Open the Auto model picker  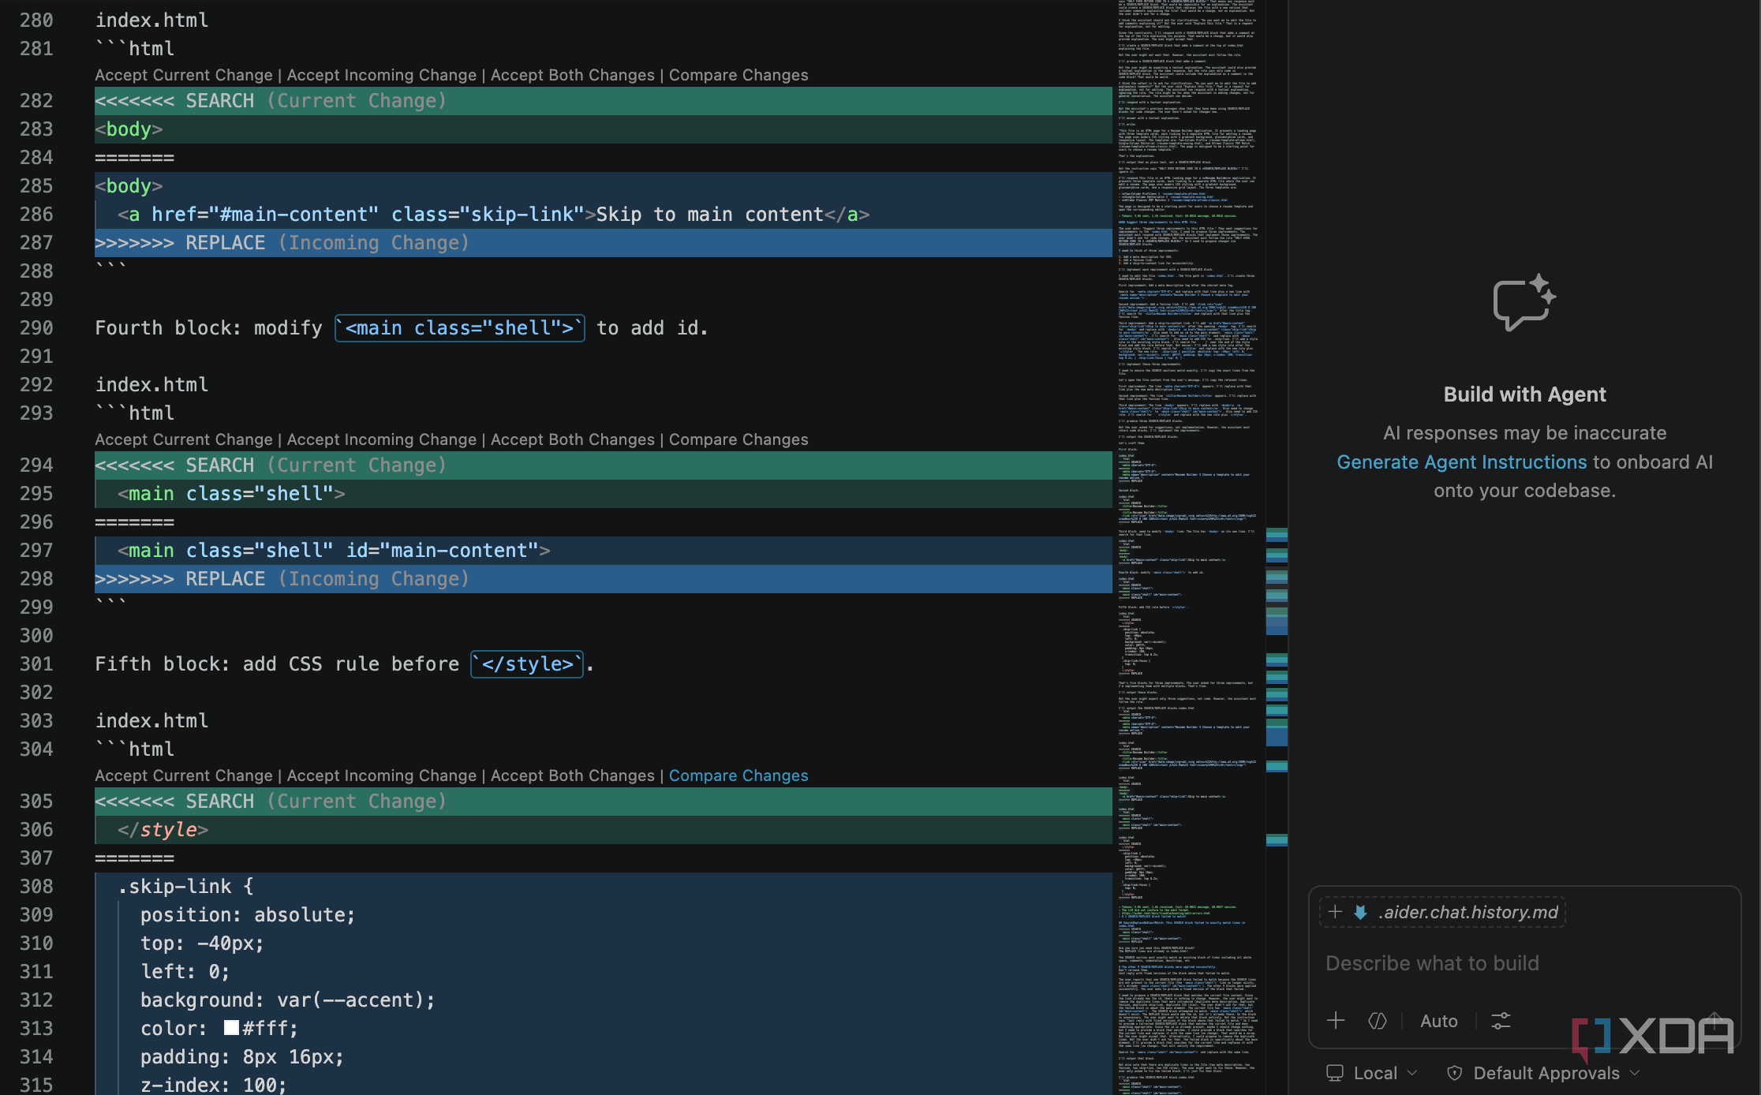pyautogui.click(x=1438, y=1021)
